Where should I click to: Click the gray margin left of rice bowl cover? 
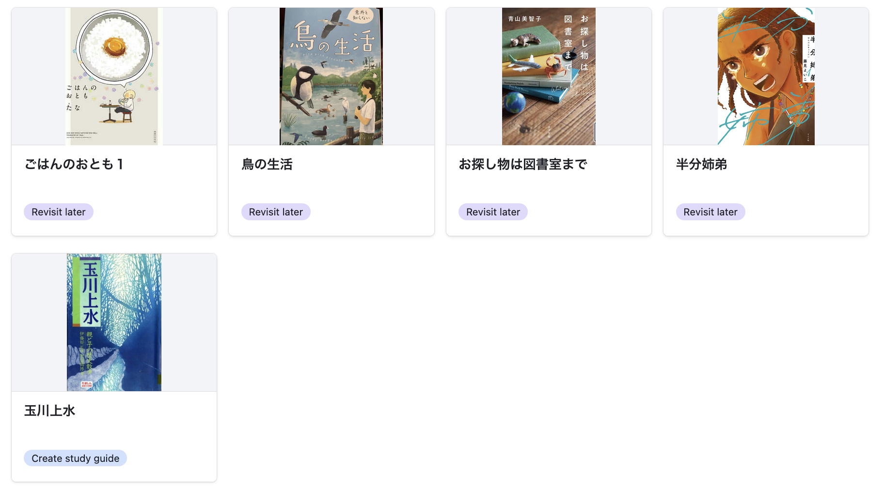pos(39,76)
